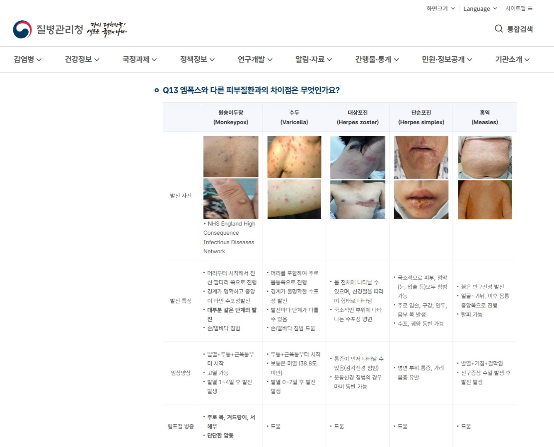Click the Monkeypox finger lesion photo

coord(231,199)
